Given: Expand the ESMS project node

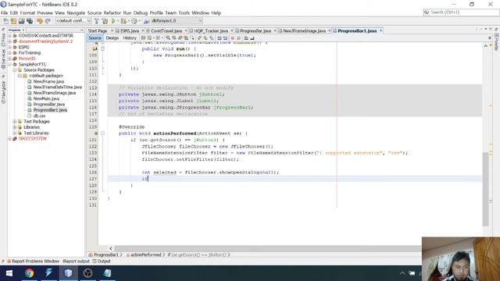Looking at the screenshot, I should point(9,47).
